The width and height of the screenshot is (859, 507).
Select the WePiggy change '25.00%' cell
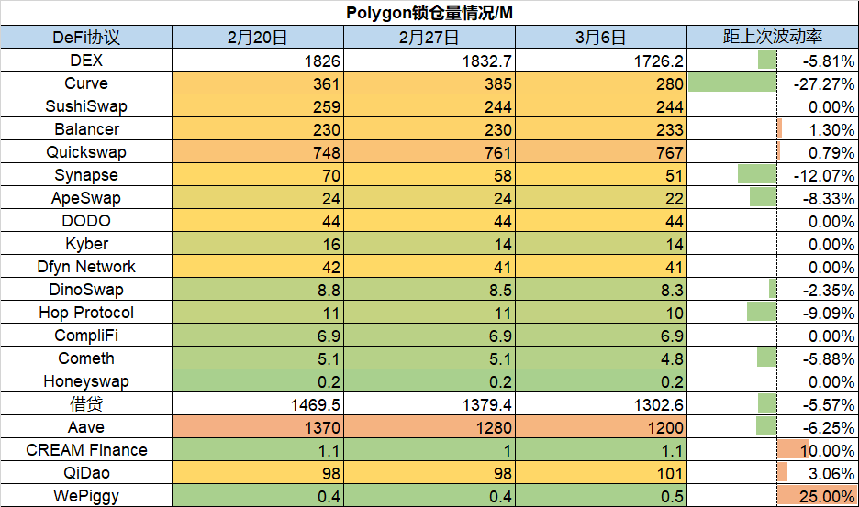point(773,495)
